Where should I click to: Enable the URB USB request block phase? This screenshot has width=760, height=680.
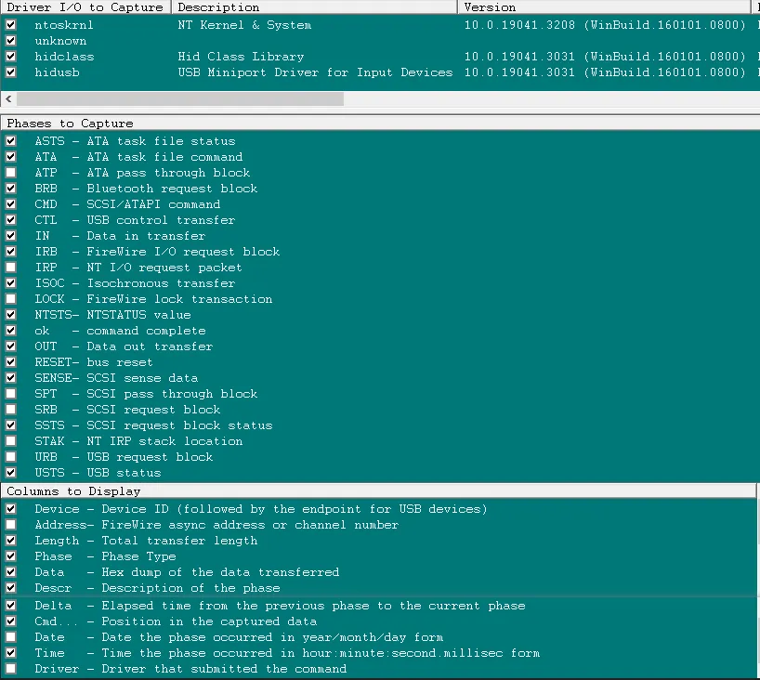click(x=10, y=456)
